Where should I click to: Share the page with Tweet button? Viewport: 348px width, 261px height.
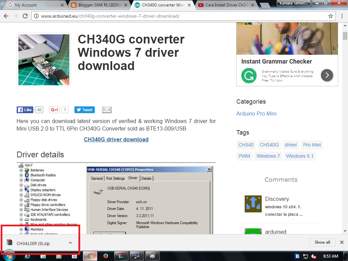[x=85, y=110]
